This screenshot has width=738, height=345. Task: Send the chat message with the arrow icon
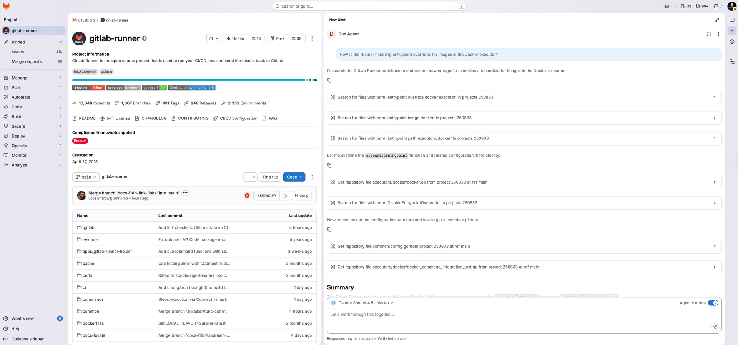tap(715, 327)
